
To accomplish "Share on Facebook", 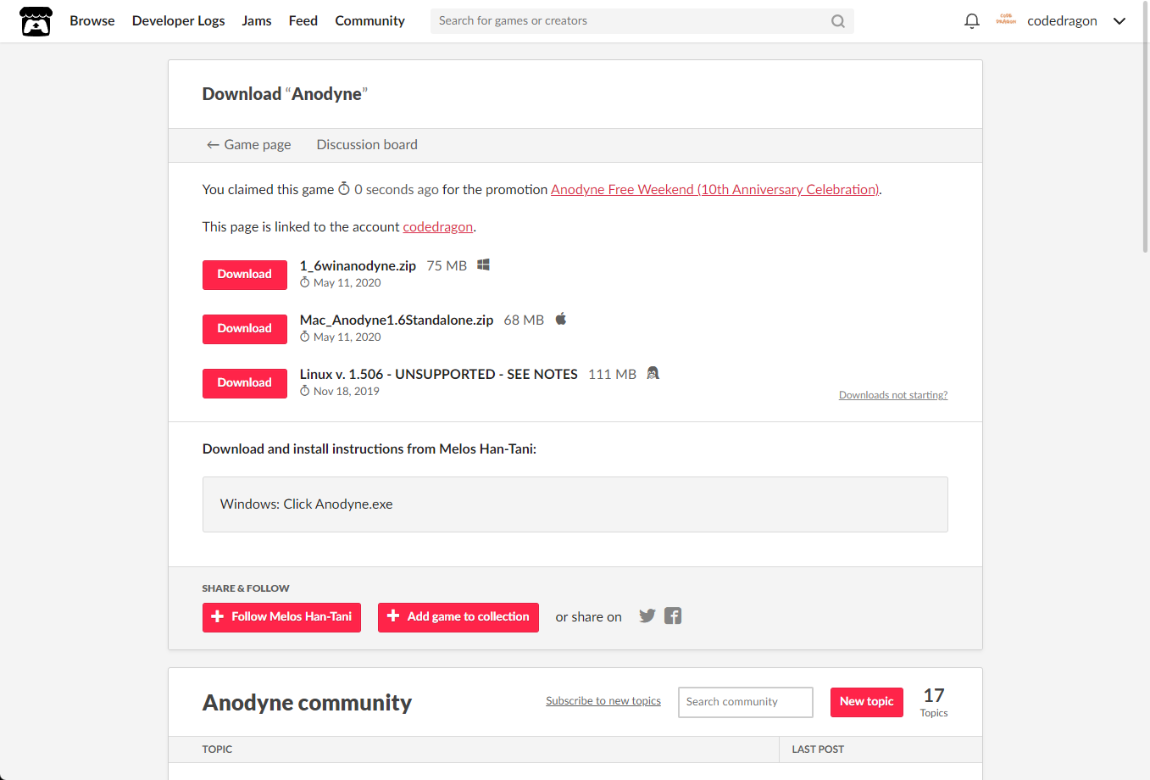I will [673, 616].
